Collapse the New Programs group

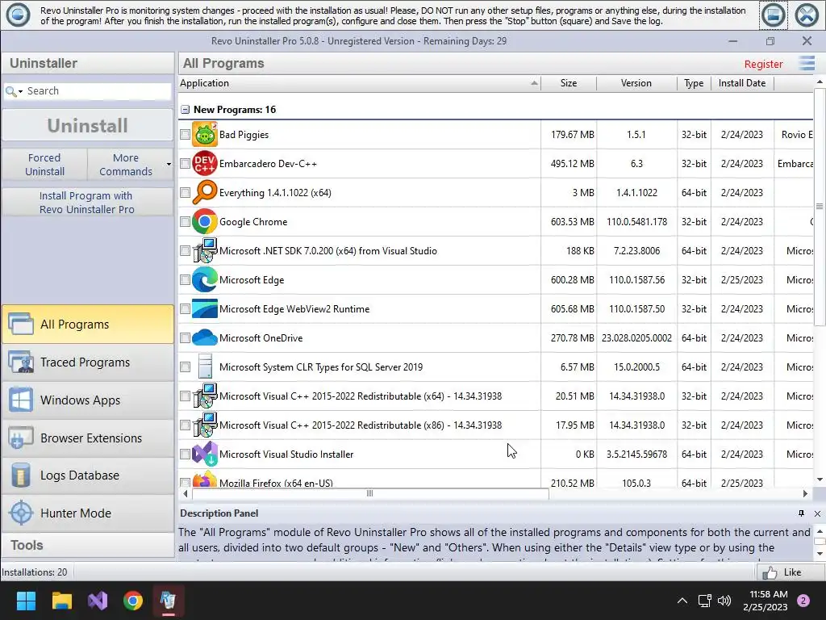pyautogui.click(x=185, y=110)
